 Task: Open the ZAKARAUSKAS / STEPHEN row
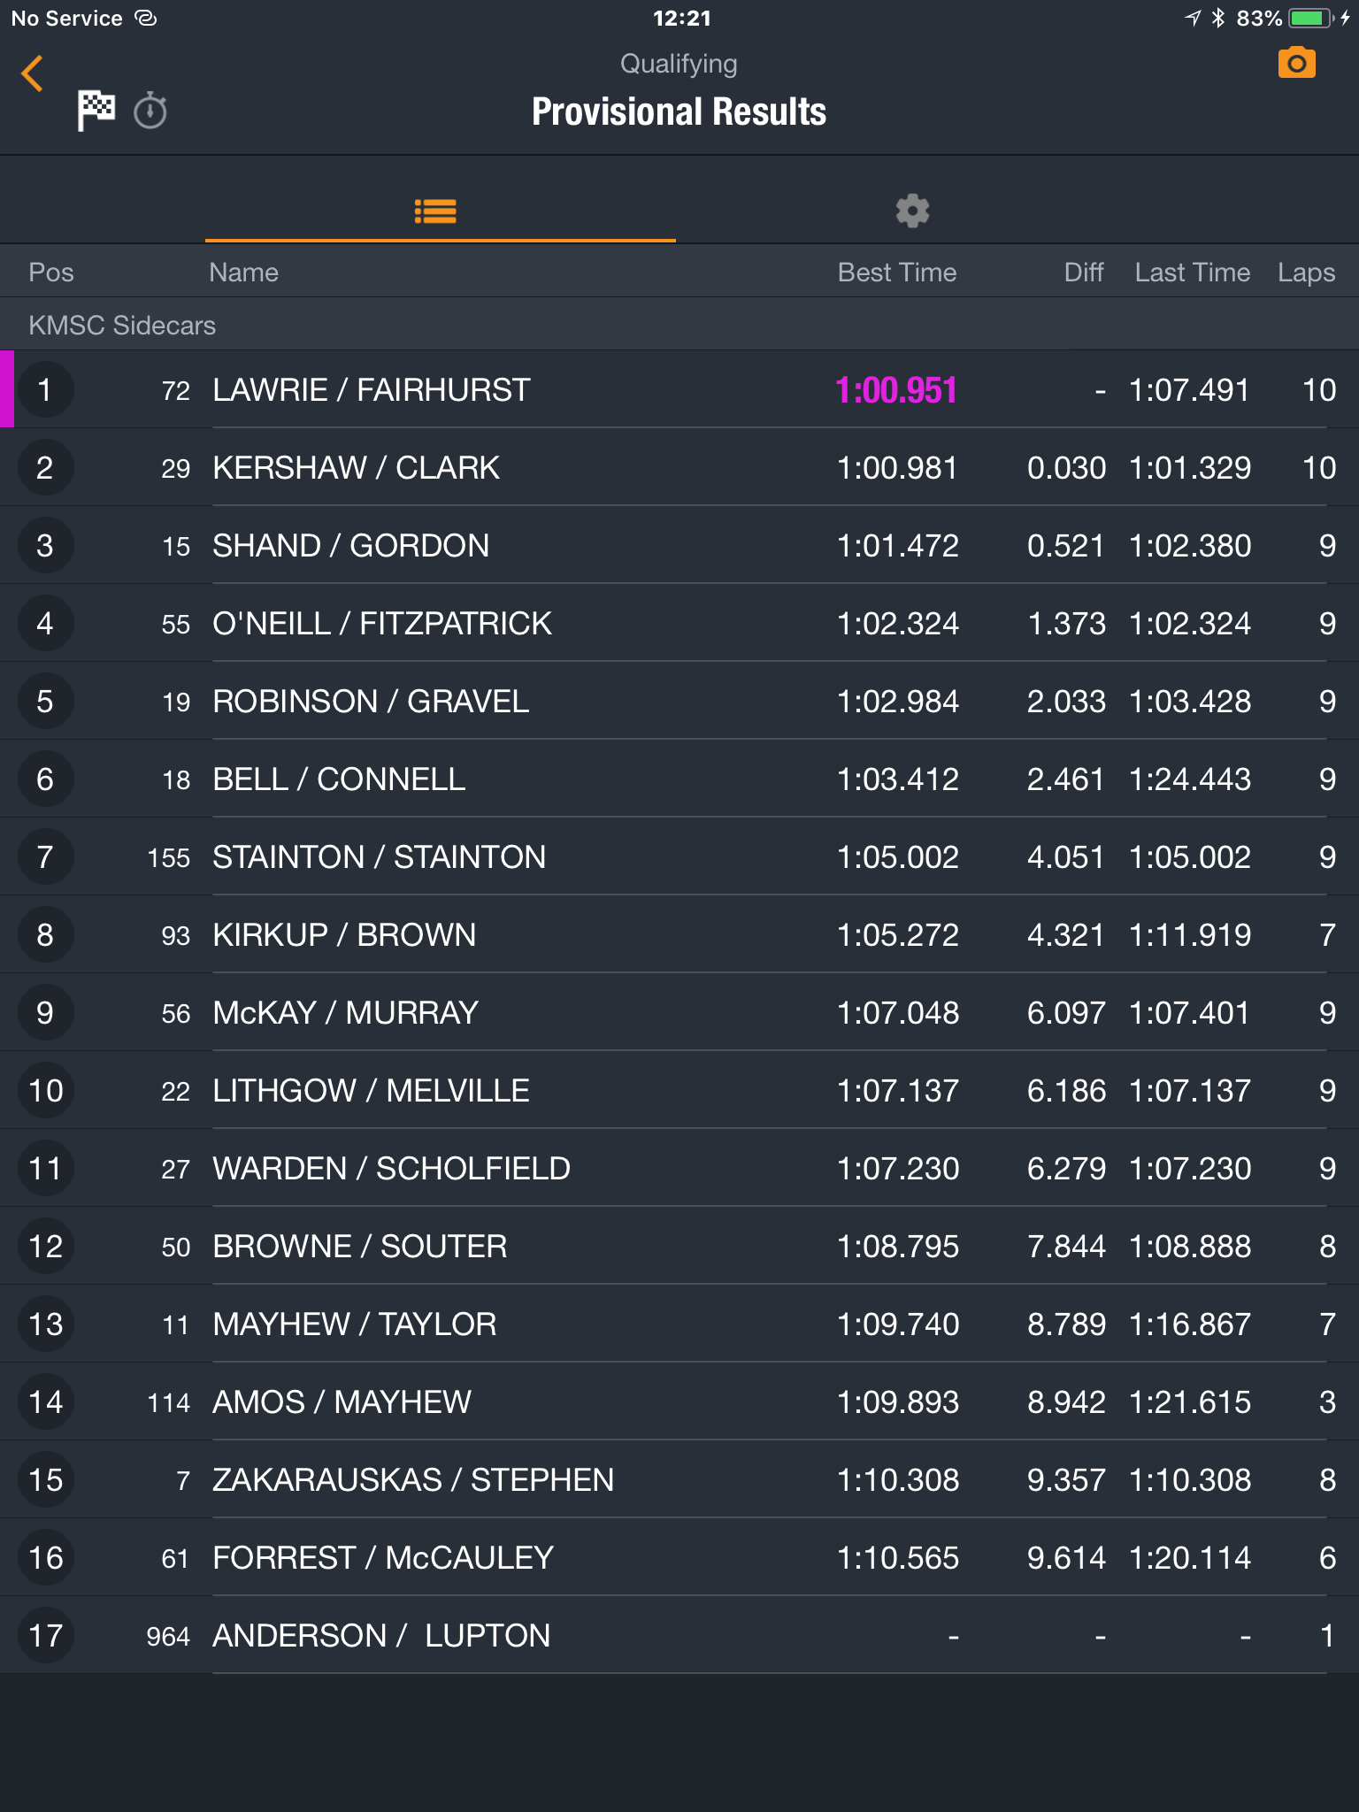pos(679,1480)
